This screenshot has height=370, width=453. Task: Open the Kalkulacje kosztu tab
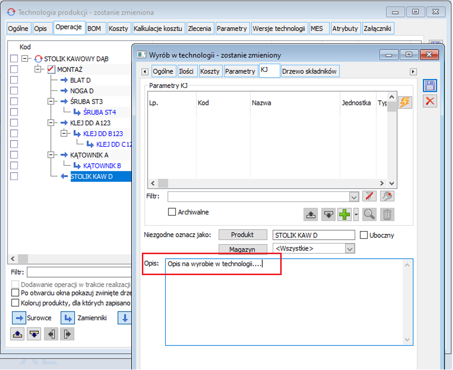click(x=159, y=28)
